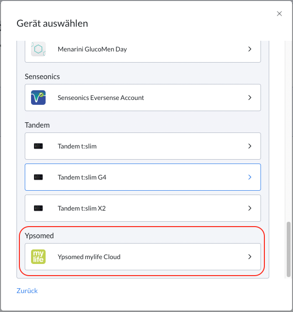Select Menarini GlucoMen Day device
The height and width of the screenshot is (312, 293).
point(143,51)
